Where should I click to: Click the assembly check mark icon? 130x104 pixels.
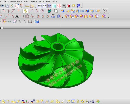click(x=98, y=101)
